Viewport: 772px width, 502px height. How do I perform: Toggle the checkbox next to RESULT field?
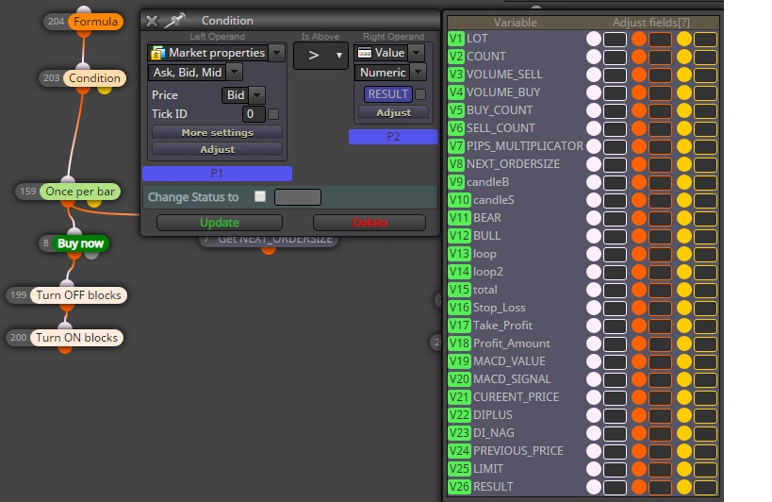[x=420, y=94]
